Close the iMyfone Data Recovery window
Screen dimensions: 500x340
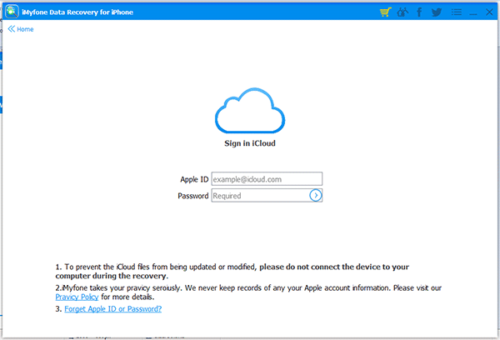[489, 12]
